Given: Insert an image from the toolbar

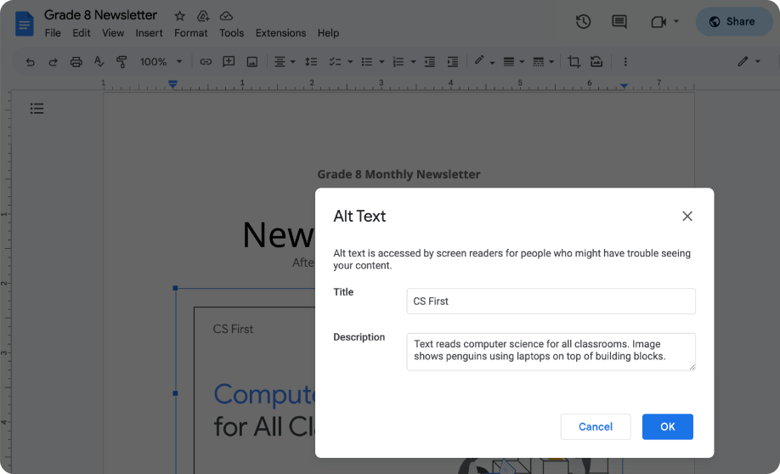Looking at the screenshot, I should (252, 62).
